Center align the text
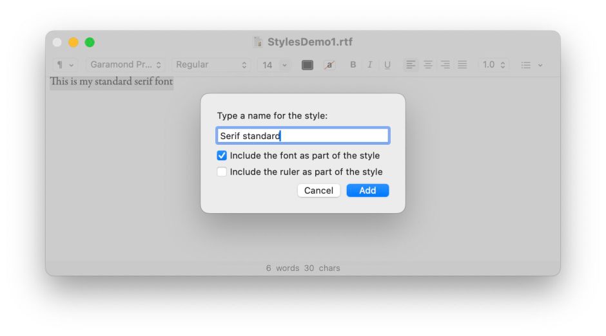The image size is (606, 336). (427, 65)
